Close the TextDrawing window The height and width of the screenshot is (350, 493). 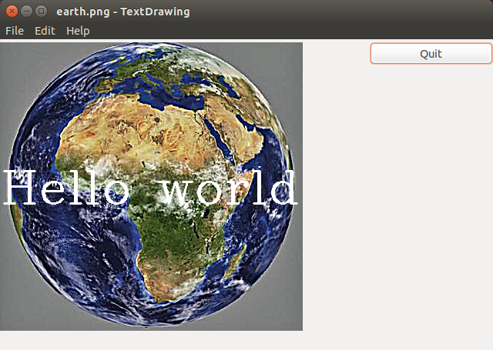tap(12, 12)
